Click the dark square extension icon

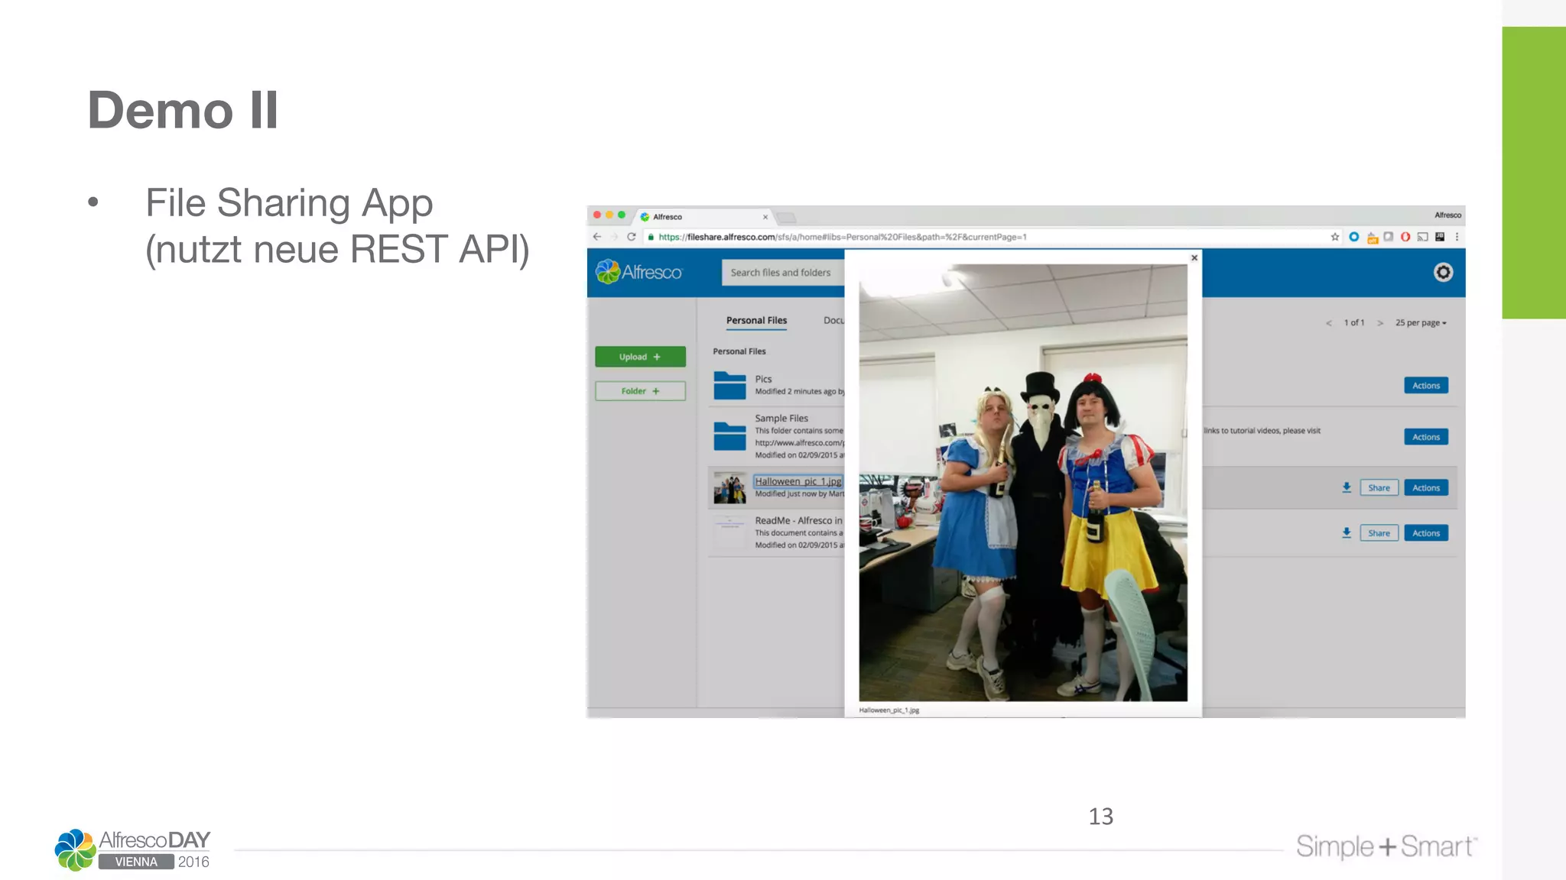coord(1440,237)
